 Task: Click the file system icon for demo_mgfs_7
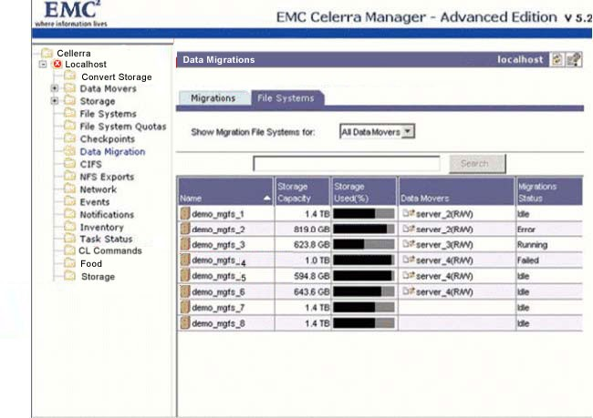[x=185, y=308]
